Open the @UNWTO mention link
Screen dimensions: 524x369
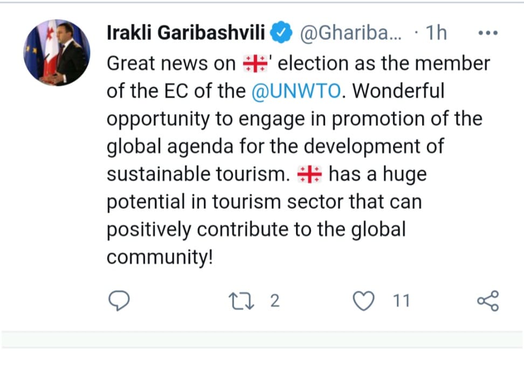296,92
